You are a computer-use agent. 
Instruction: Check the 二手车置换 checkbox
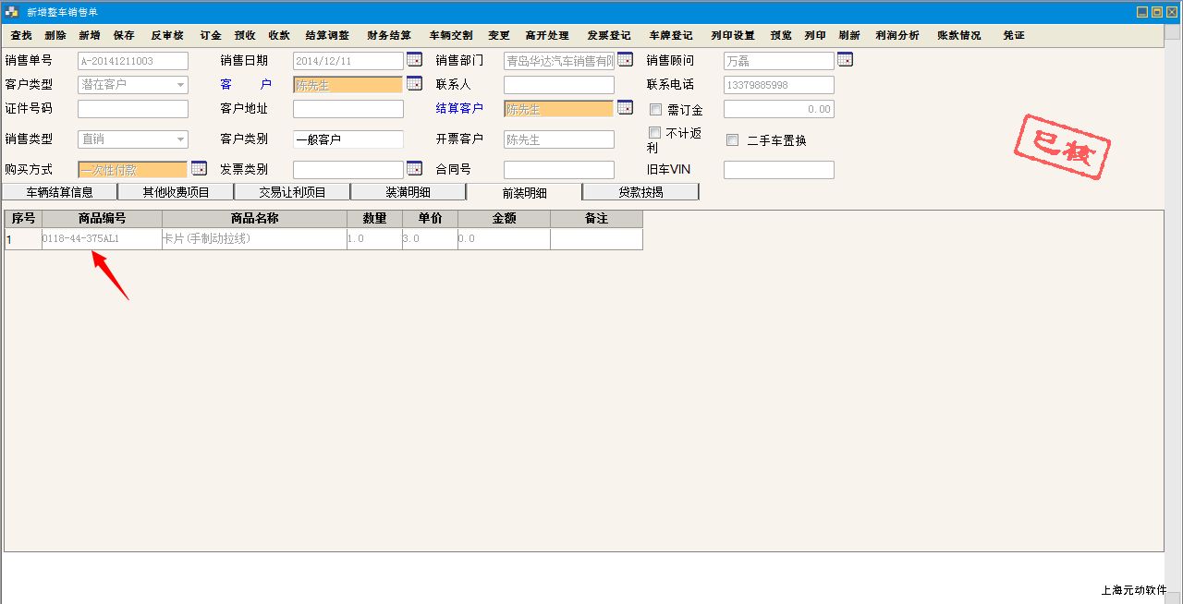[733, 140]
